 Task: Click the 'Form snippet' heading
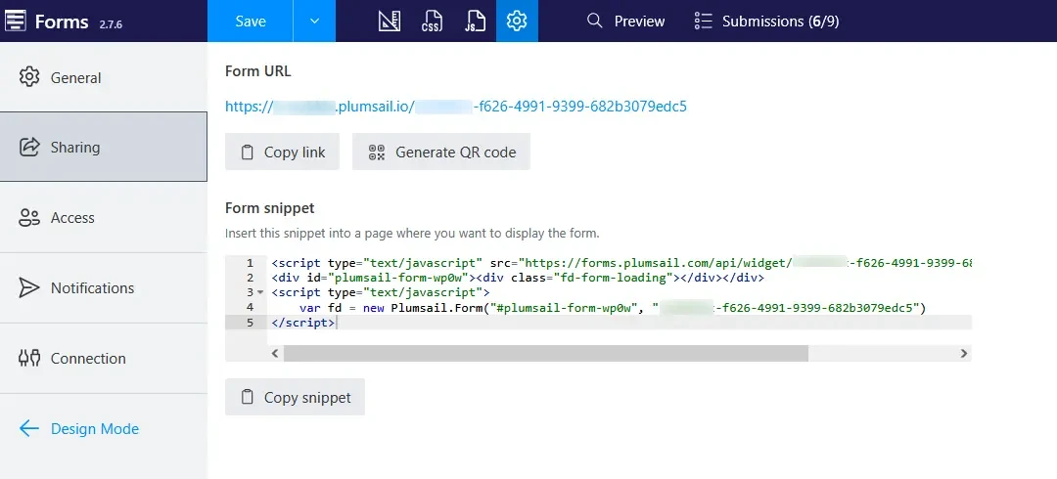pyautogui.click(x=270, y=208)
